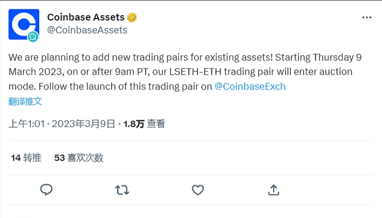Click the 上午1:01 timestamp
The width and height of the screenshot is (382, 218).
(x=27, y=124)
